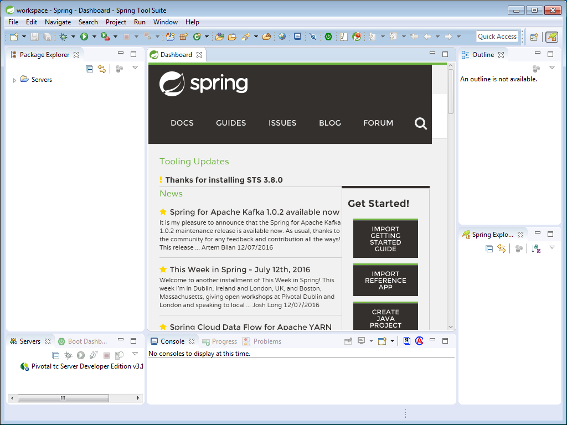The width and height of the screenshot is (567, 425).
Task: Switch to the Problems tab
Action: [x=262, y=341]
